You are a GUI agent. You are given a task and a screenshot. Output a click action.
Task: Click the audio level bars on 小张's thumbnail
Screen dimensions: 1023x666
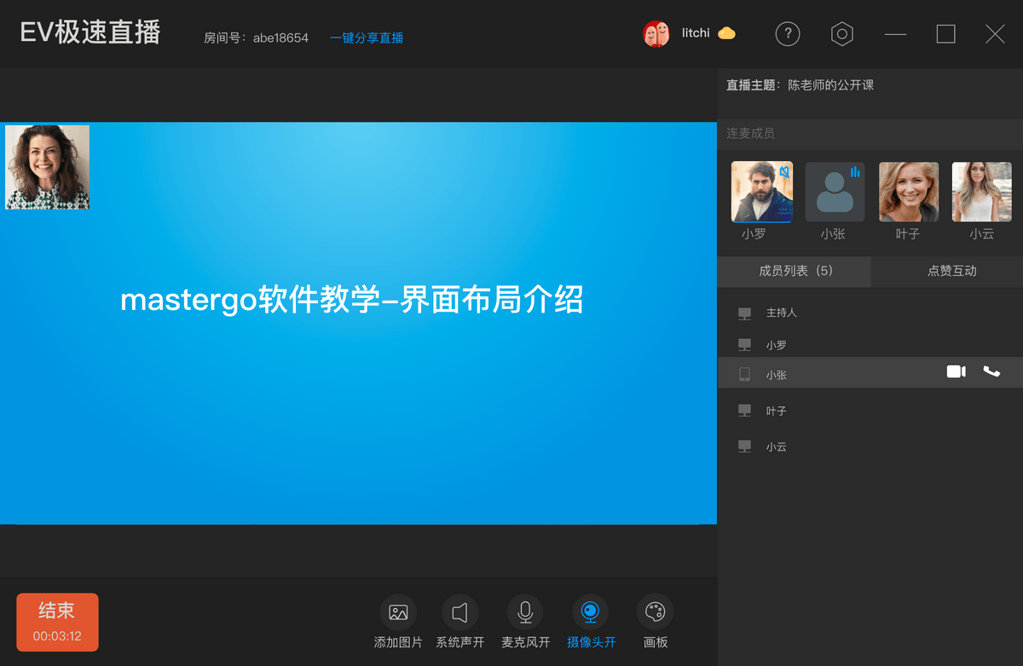pos(855,172)
